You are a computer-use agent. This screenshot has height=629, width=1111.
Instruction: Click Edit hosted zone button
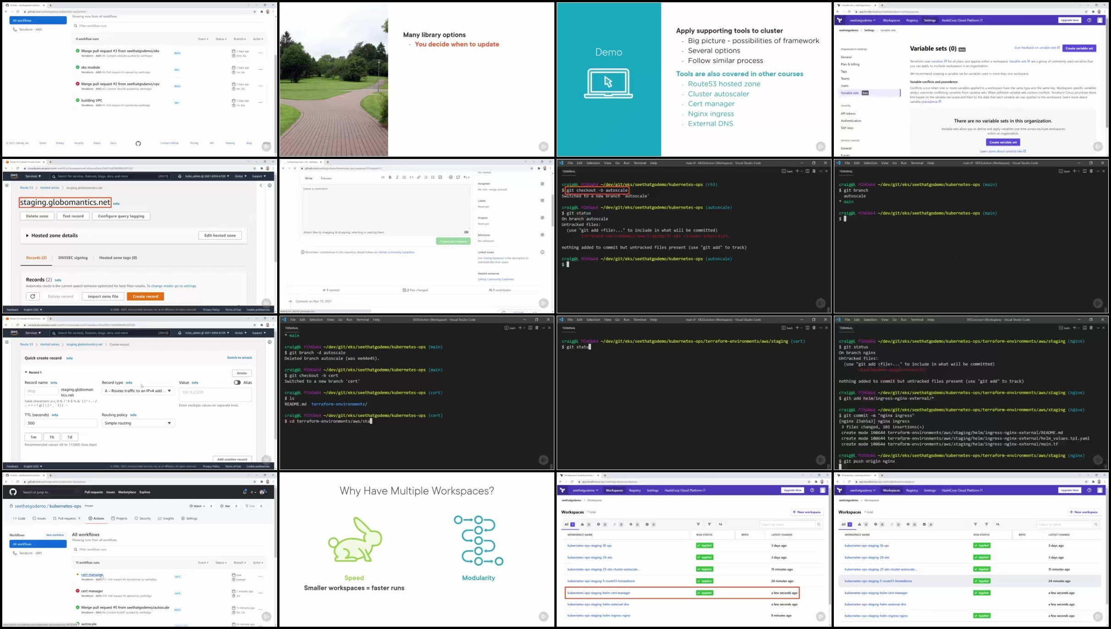pyautogui.click(x=220, y=235)
